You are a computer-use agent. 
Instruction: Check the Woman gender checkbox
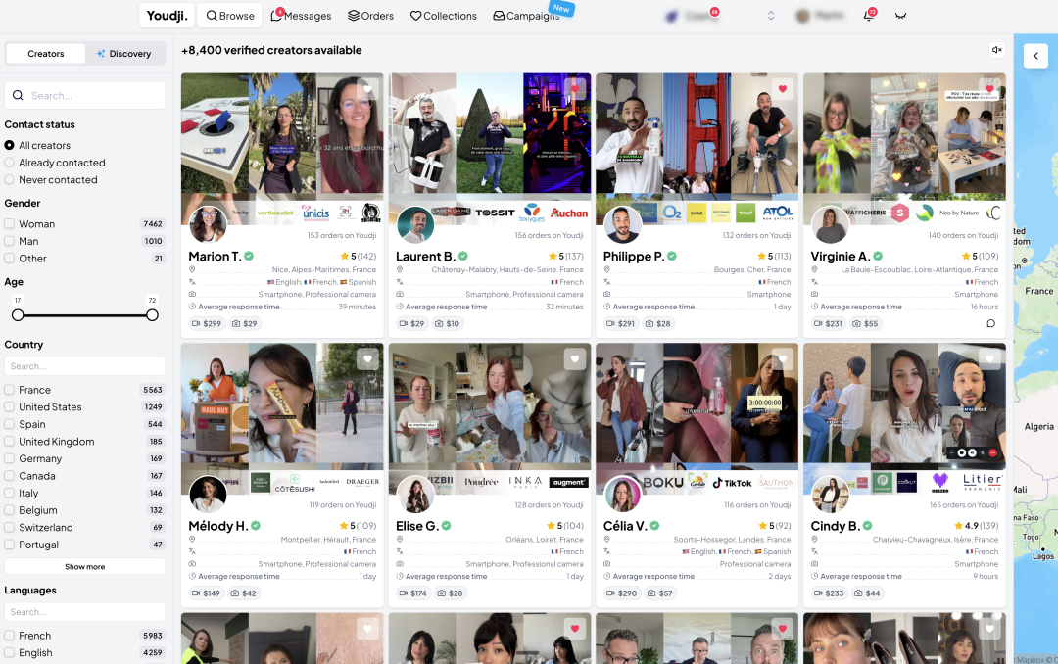tap(10, 224)
